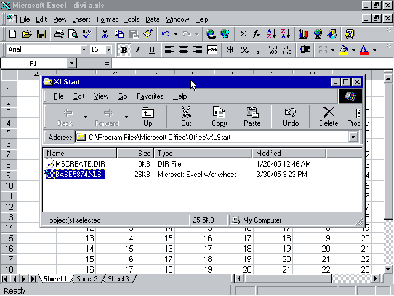Image resolution: width=394 pixels, height=296 pixels.
Task: Open the Borders dropdown arrow
Action: pyautogui.click(x=332, y=50)
